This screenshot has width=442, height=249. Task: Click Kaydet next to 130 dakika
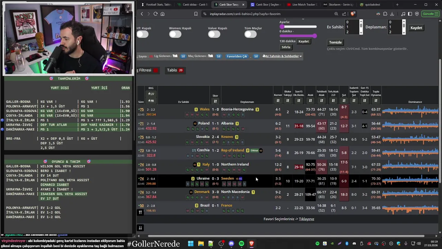pos(304,41)
